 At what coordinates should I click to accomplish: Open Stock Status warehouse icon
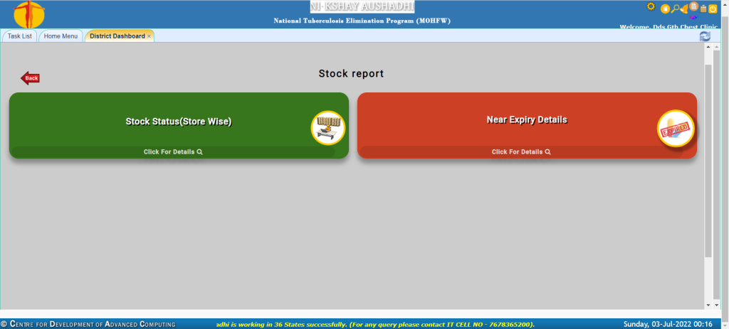327,128
